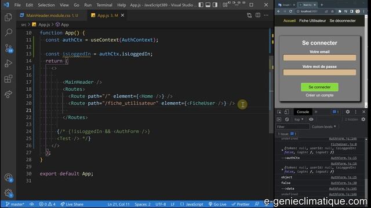Open the Explorer view in activity bar
The height and width of the screenshot is (208, 371).
click(x=8, y=17)
